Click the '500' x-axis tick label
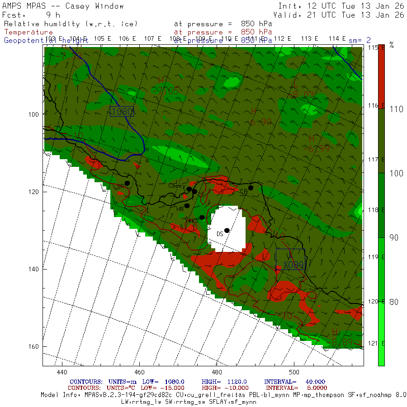 pyautogui.click(x=294, y=372)
